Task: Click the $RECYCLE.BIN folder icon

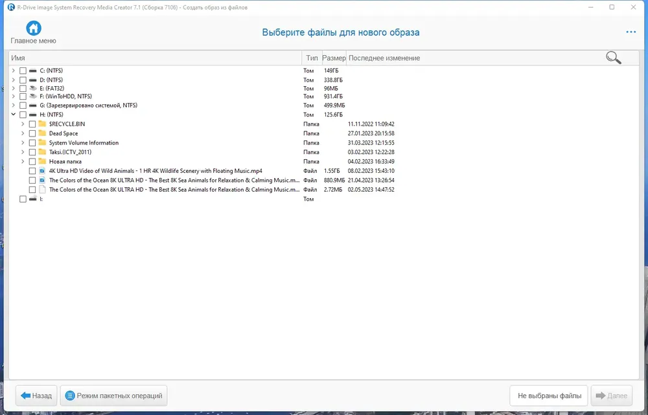Action: pyautogui.click(x=42, y=124)
